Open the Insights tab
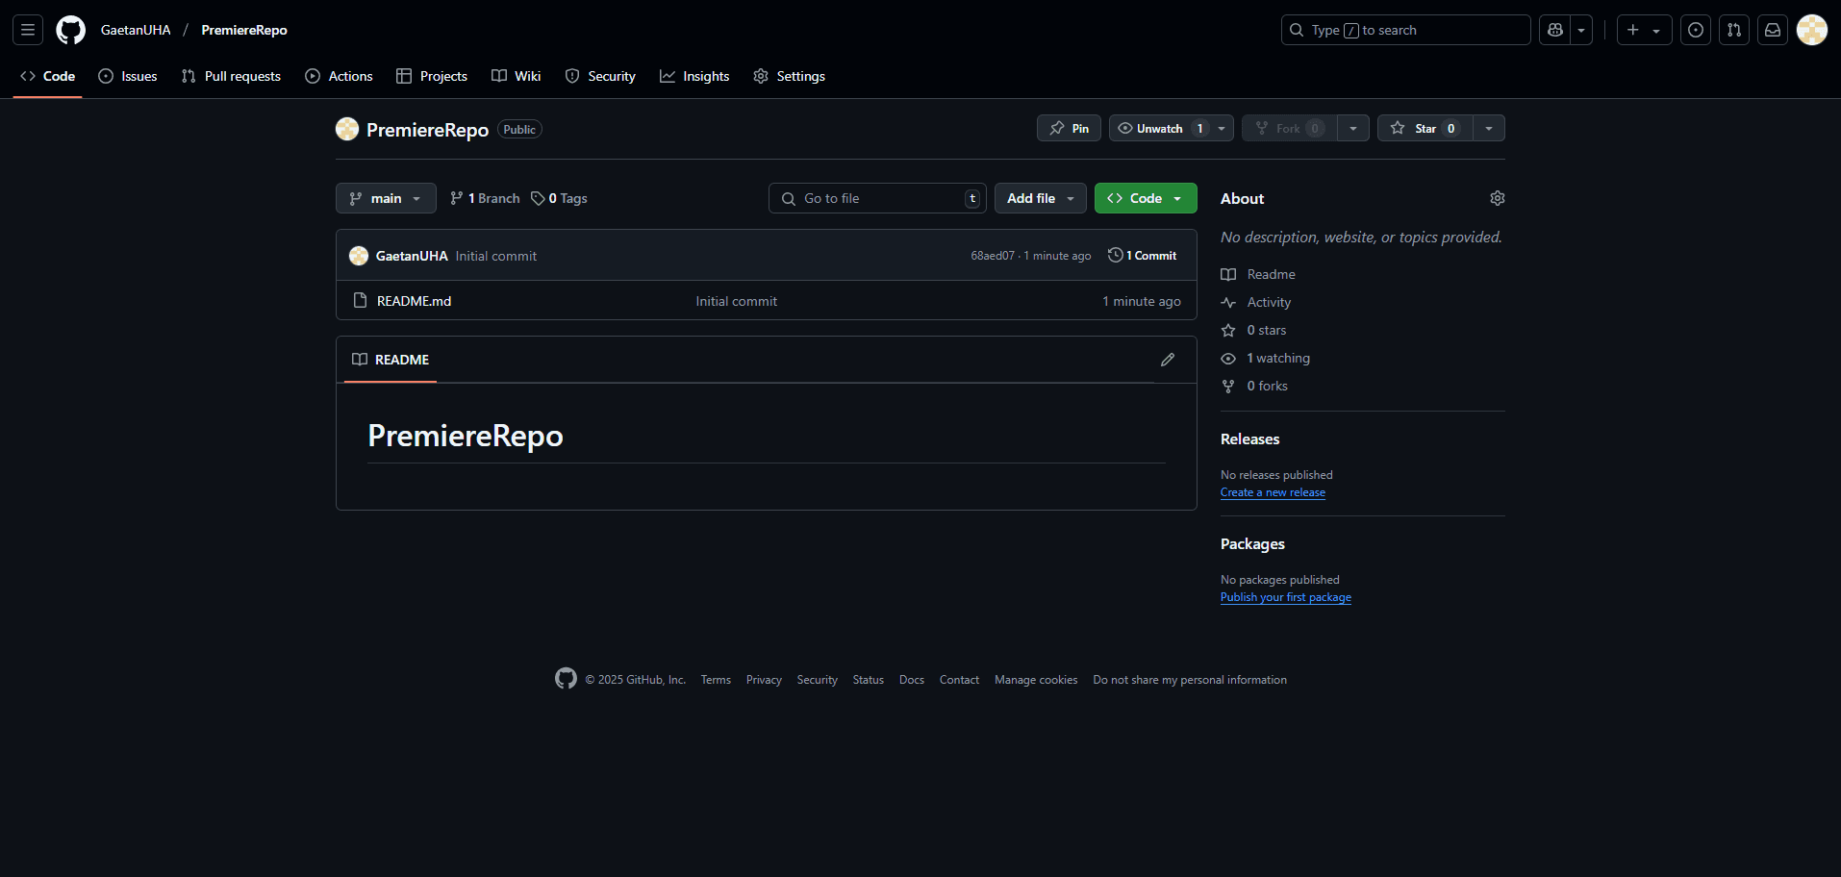The height and width of the screenshot is (877, 1841). [694, 76]
